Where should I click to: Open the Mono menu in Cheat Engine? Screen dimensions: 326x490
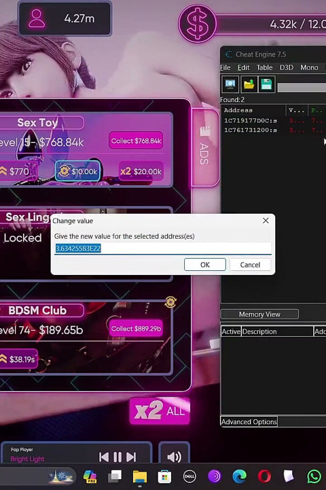tap(309, 67)
